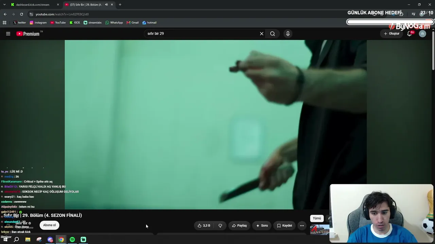Open more actions three-dot menu
The width and height of the screenshot is (435, 244).
pos(302,225)
